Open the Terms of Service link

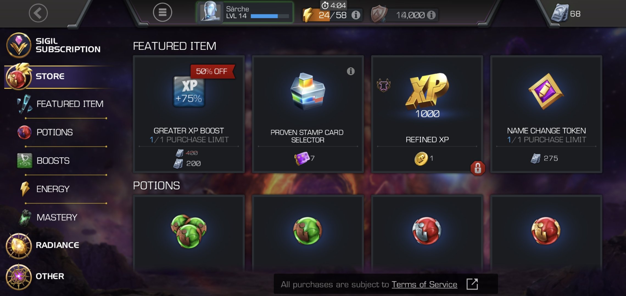[x=424, y=284]
